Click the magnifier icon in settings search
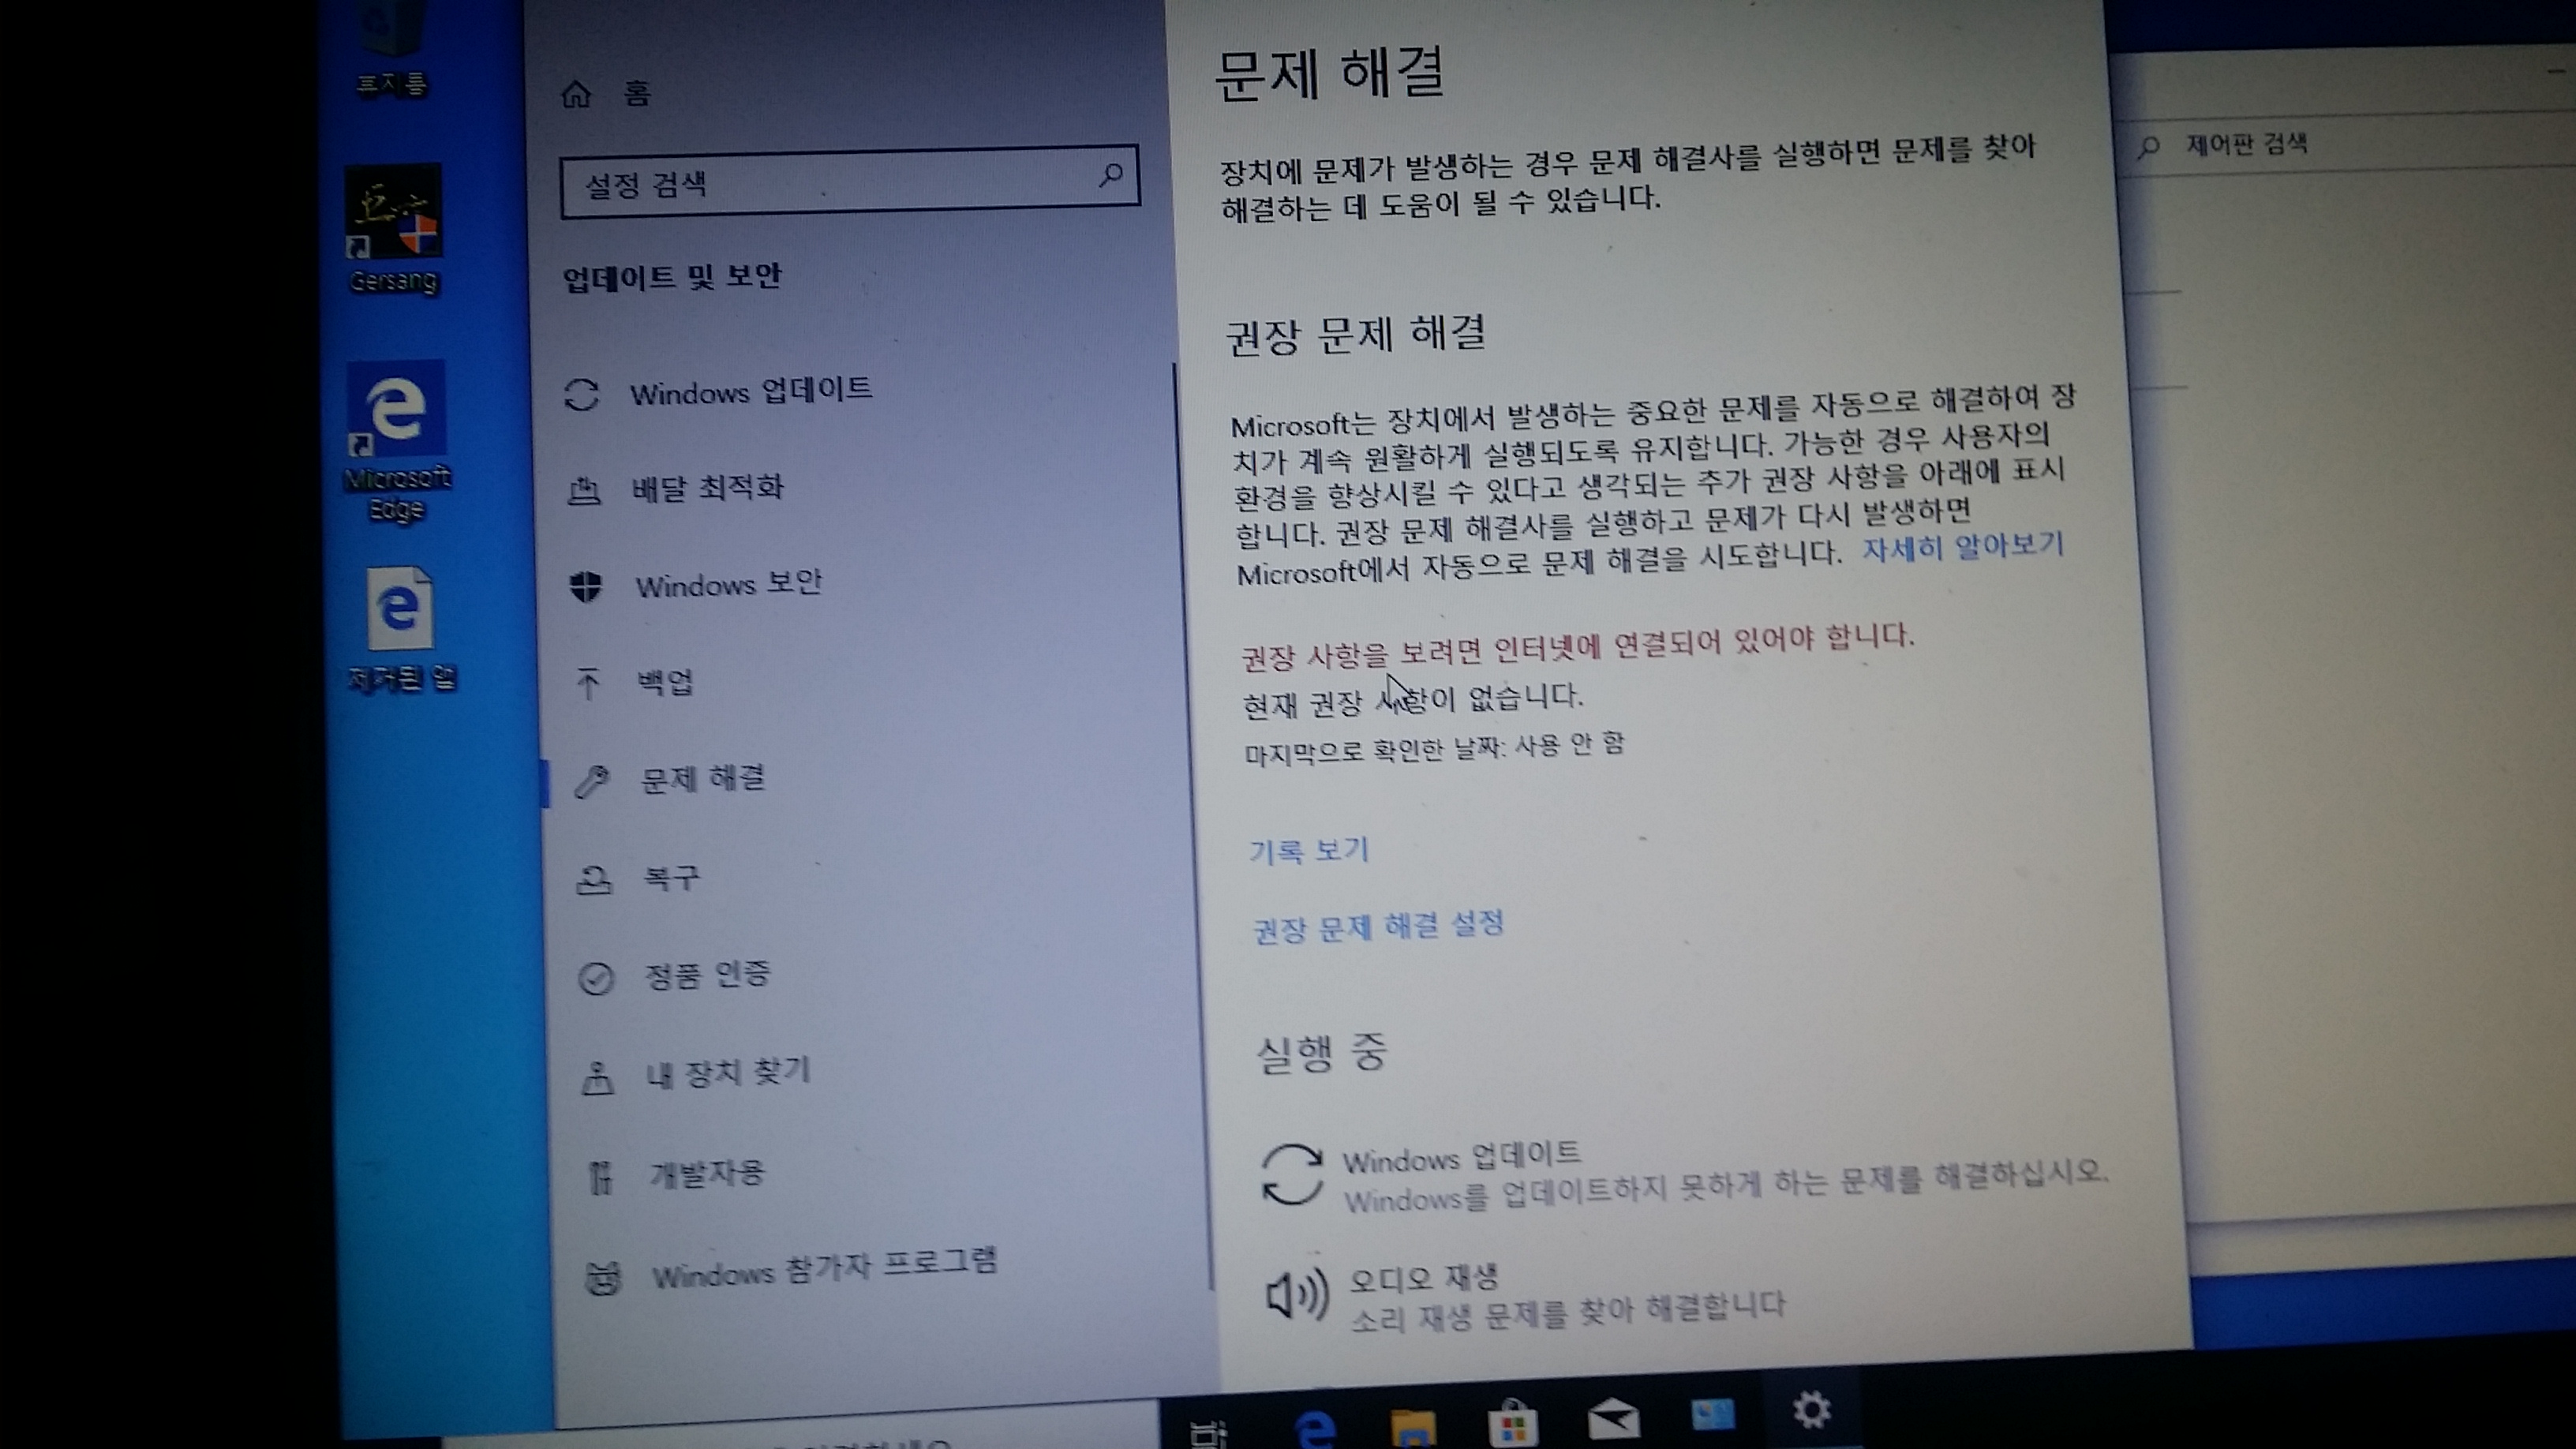 coord(1111,175)
